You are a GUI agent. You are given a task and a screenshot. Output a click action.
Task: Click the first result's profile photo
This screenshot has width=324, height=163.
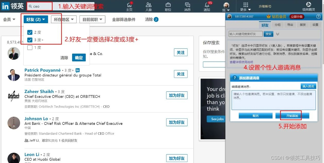click(x=14, y=53)
